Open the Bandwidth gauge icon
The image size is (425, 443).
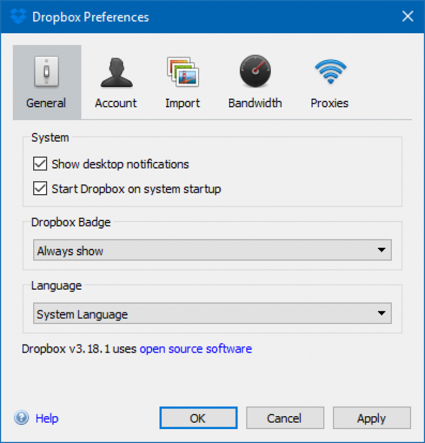(x=255, y=71)
